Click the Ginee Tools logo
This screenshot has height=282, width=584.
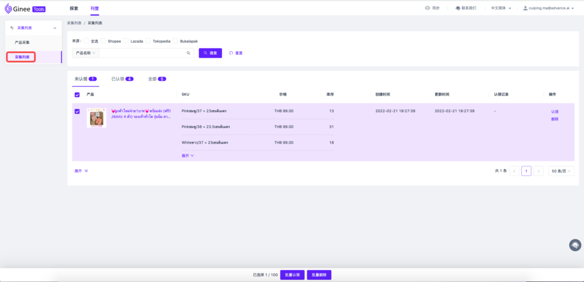coord(25,9)
